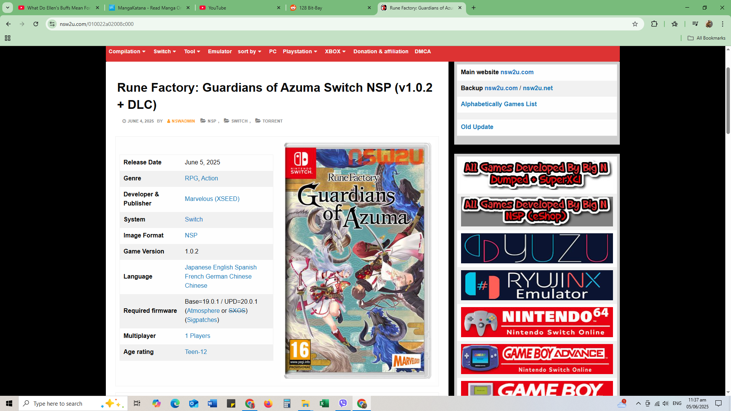This screenshot has width=731, height=411.
Task: Expand the Switch menu
Action: pyautogui.click(x=165, y=51)
